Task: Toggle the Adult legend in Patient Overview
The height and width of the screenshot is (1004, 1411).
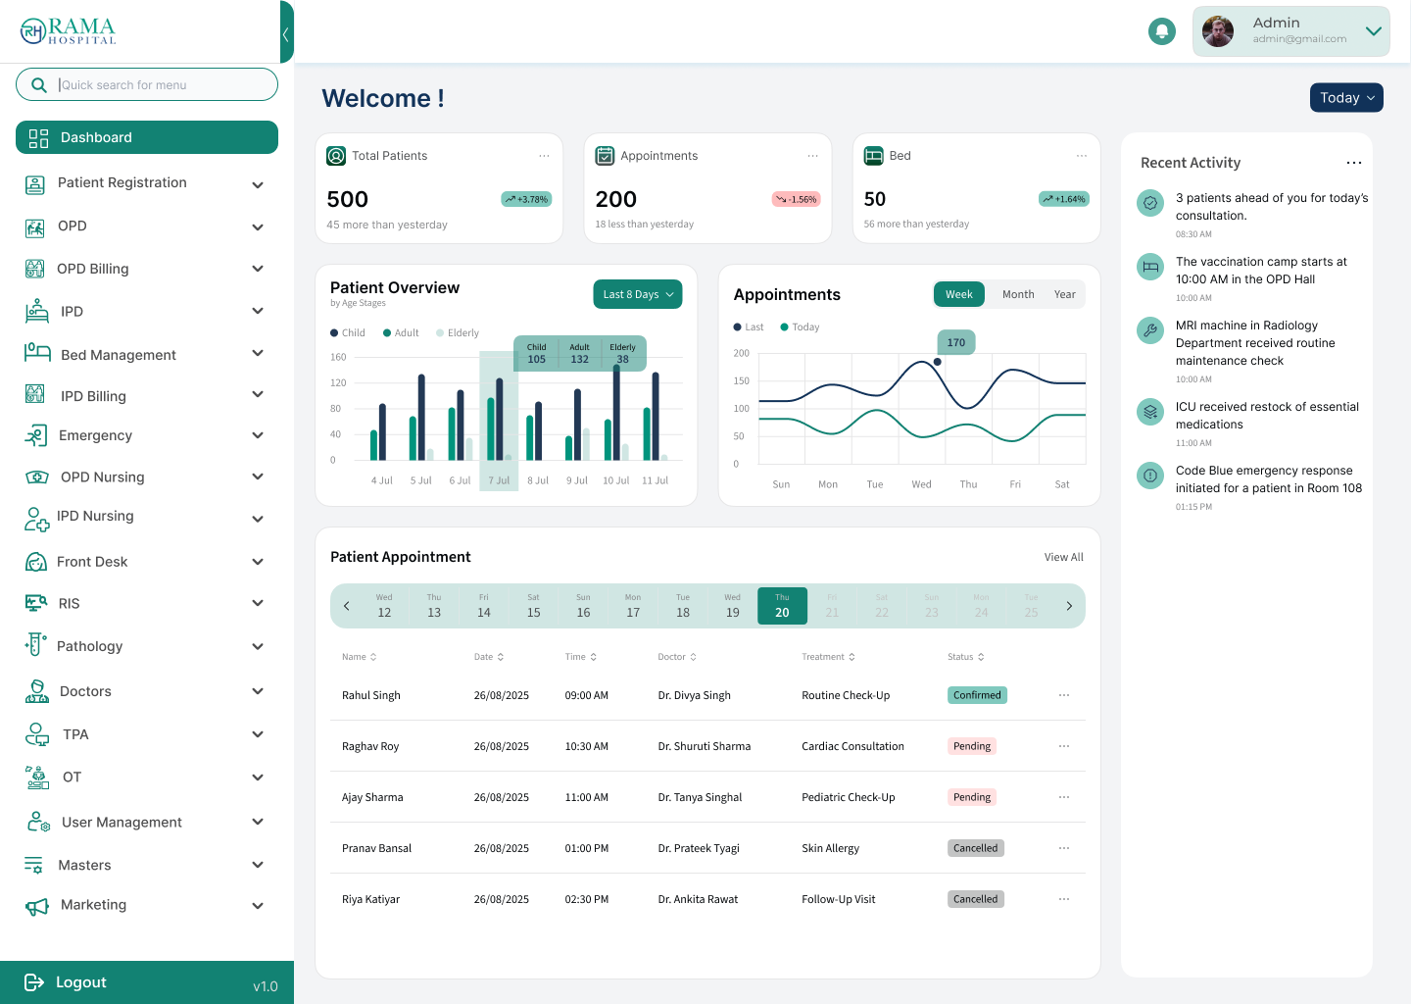Action: coord(401,333)
